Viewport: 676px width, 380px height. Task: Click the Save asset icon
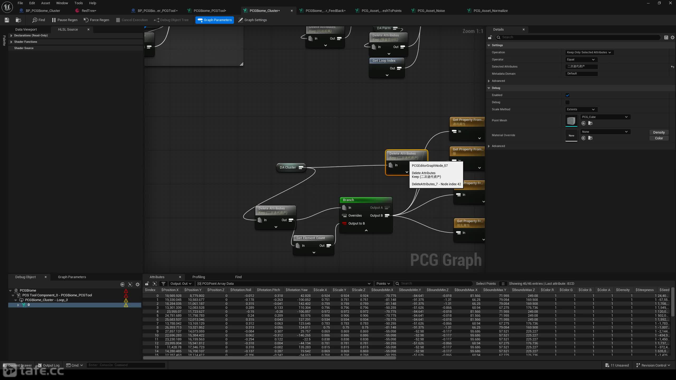click(x=7, y=20)
